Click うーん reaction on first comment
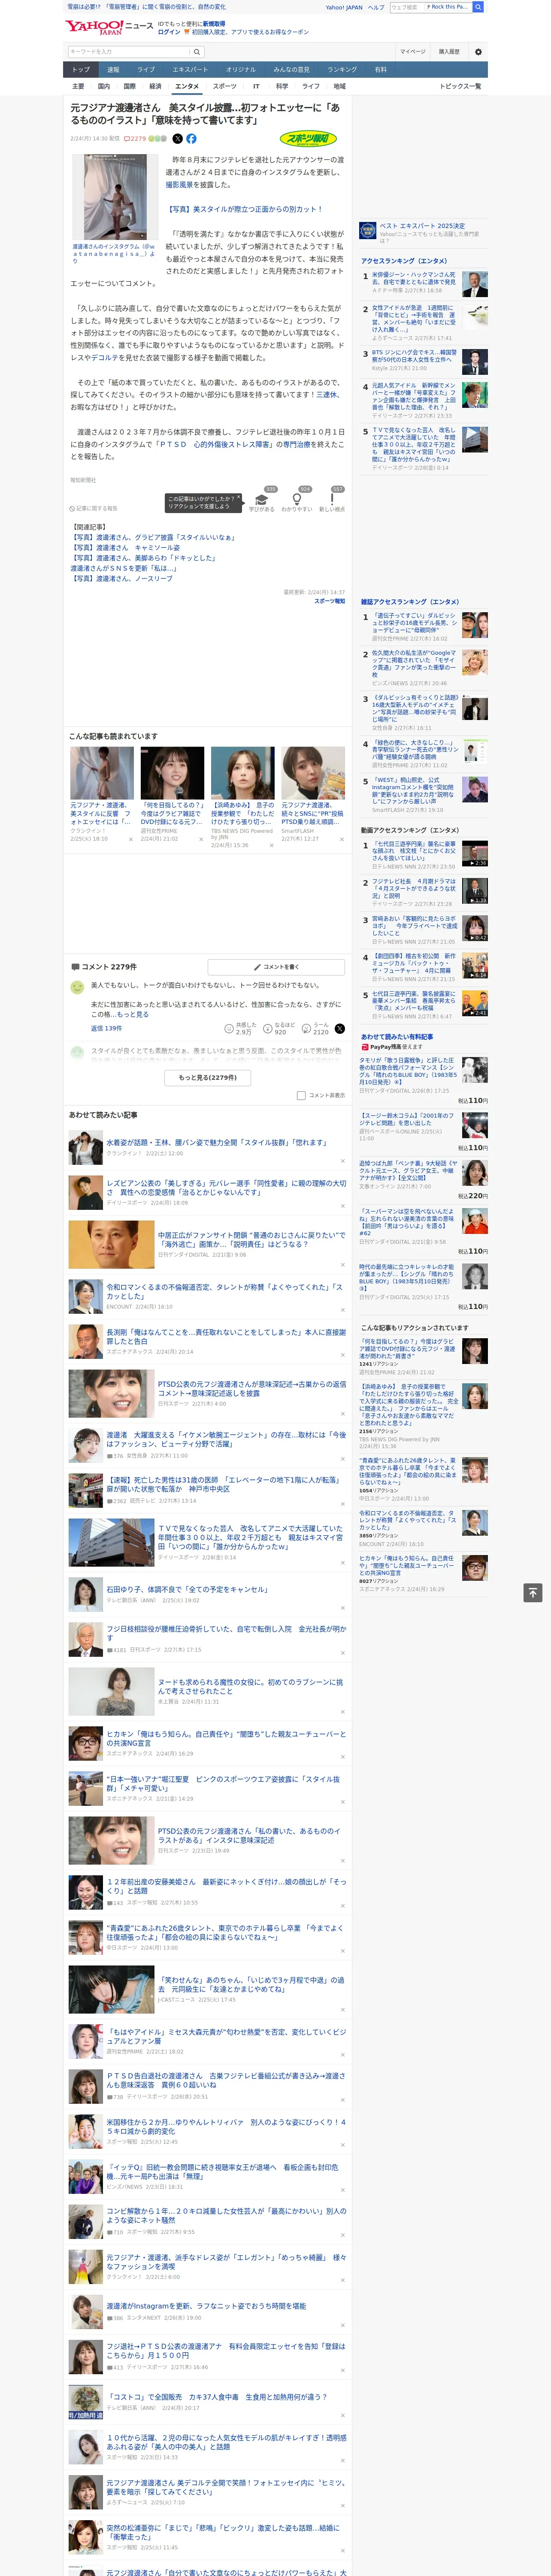Image resolution: width=551 pixels, height=2576 pixels. 306,1029
